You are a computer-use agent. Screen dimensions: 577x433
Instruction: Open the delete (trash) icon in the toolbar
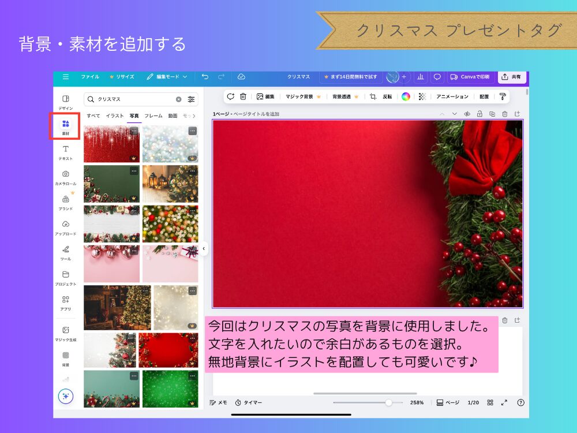[243, 96]
